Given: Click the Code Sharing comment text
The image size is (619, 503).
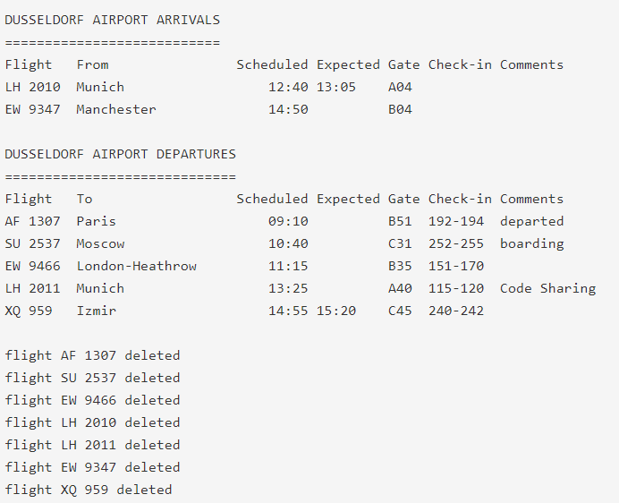Looking at the screenshot, I should [548, 288].
